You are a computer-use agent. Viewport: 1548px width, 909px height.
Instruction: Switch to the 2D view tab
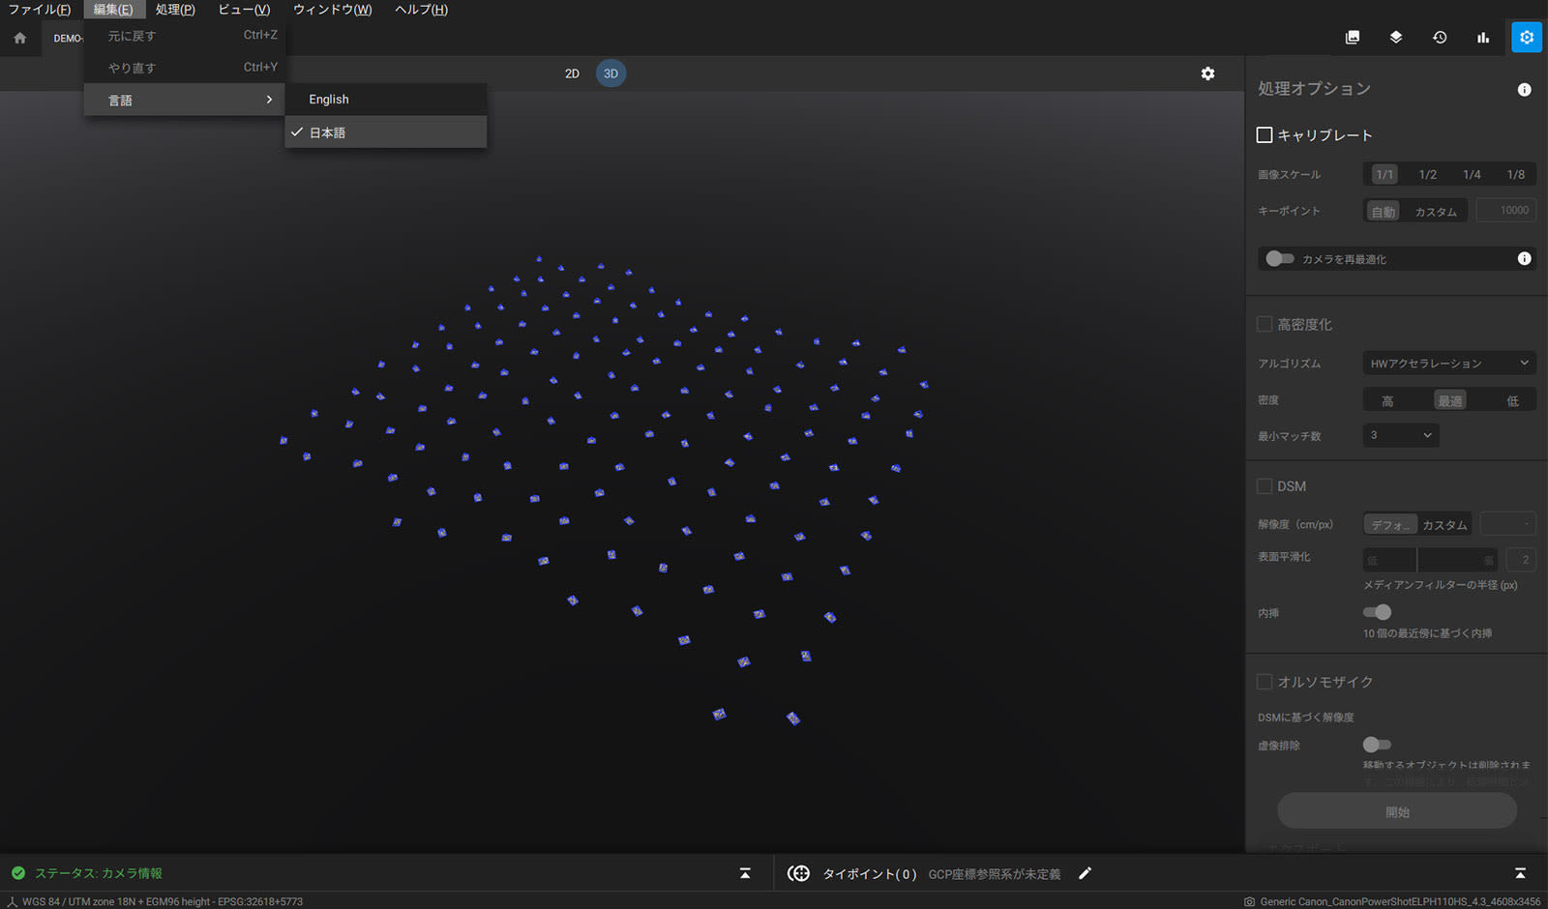tap(572, 73)
